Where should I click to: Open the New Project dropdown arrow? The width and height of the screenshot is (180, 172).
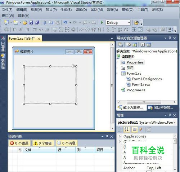pyautogui.click(x=11, y=22)
